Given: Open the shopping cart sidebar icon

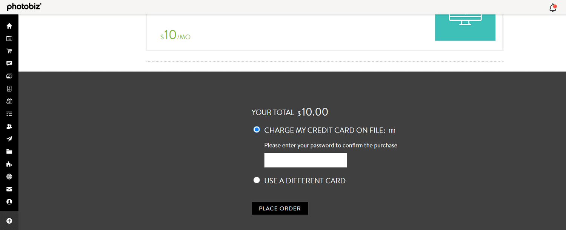Looking at the screenshot, I should pyautogui.click(x=9, y=51).
